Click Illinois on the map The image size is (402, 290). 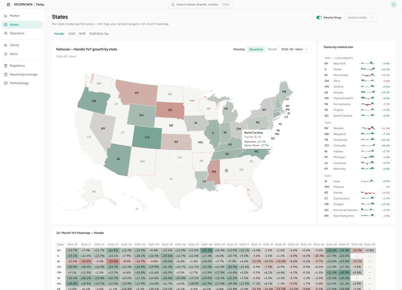(x=213, y=133)
